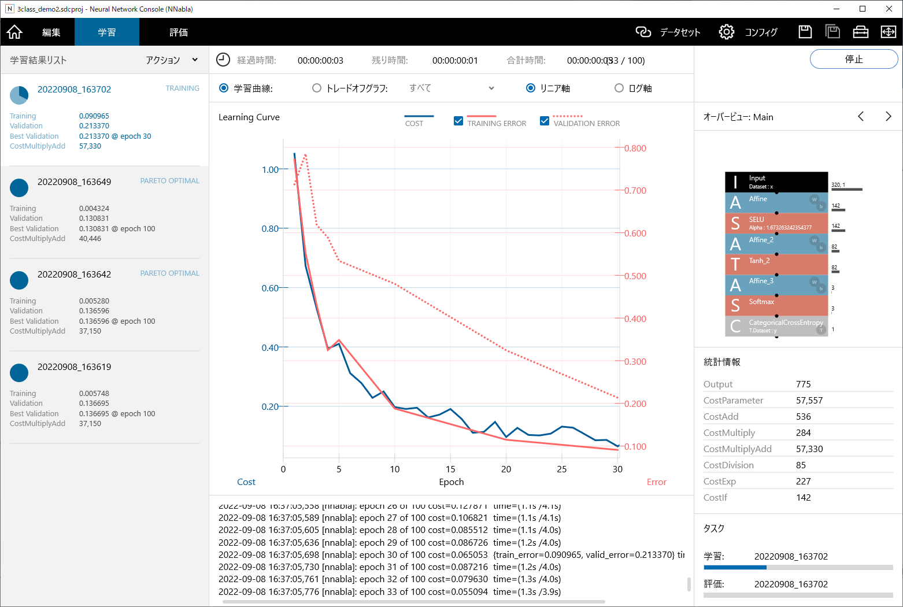This screenshot has height=607, width=903.
Task: Click the fit-to-screen arrows icon
Action: coord(888,32)
